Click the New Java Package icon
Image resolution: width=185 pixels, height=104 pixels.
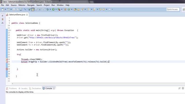coord(65,10)
